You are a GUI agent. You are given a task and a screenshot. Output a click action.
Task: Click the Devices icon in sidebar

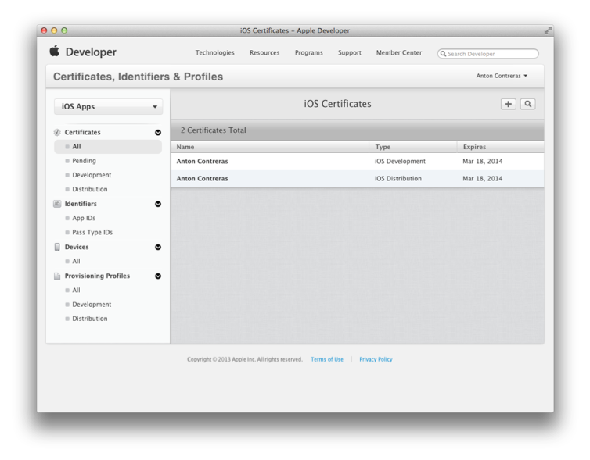tap(57, 247)
